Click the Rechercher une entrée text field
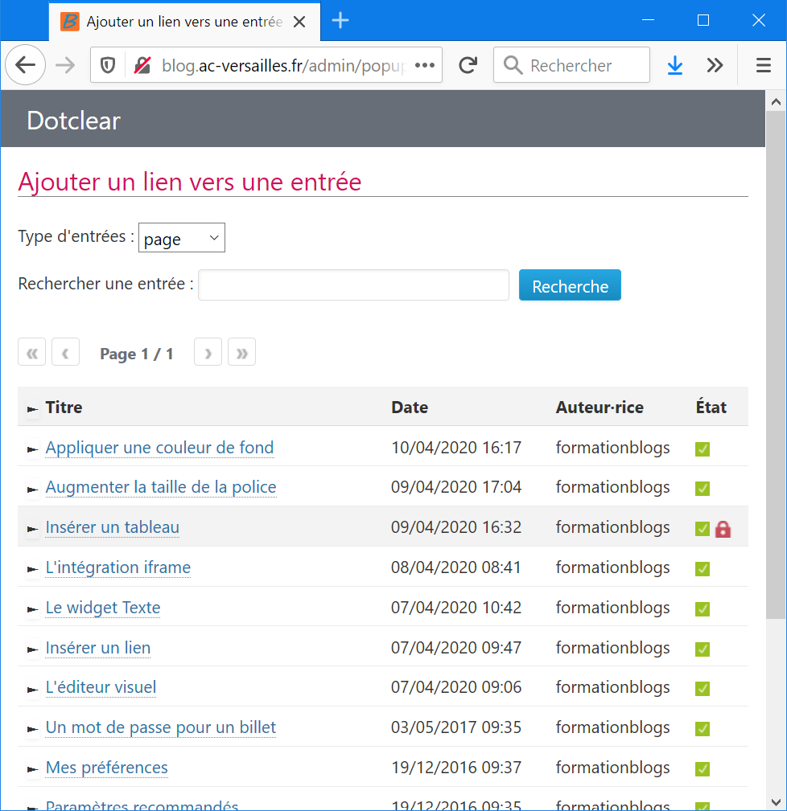Viewport: 787px width, 811px height. point(353,285)
